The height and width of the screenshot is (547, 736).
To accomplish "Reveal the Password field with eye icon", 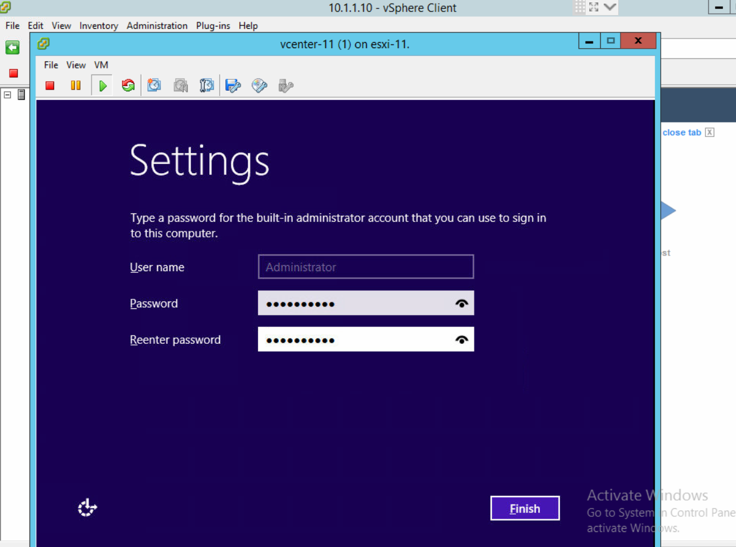I will 461,304.
